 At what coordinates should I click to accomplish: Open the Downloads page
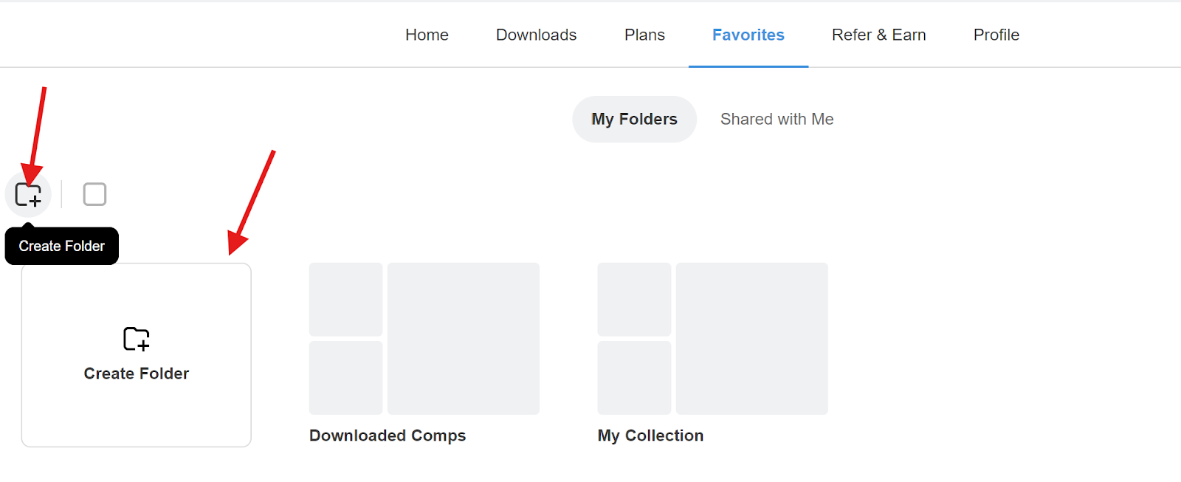click(x=536, y=34)
